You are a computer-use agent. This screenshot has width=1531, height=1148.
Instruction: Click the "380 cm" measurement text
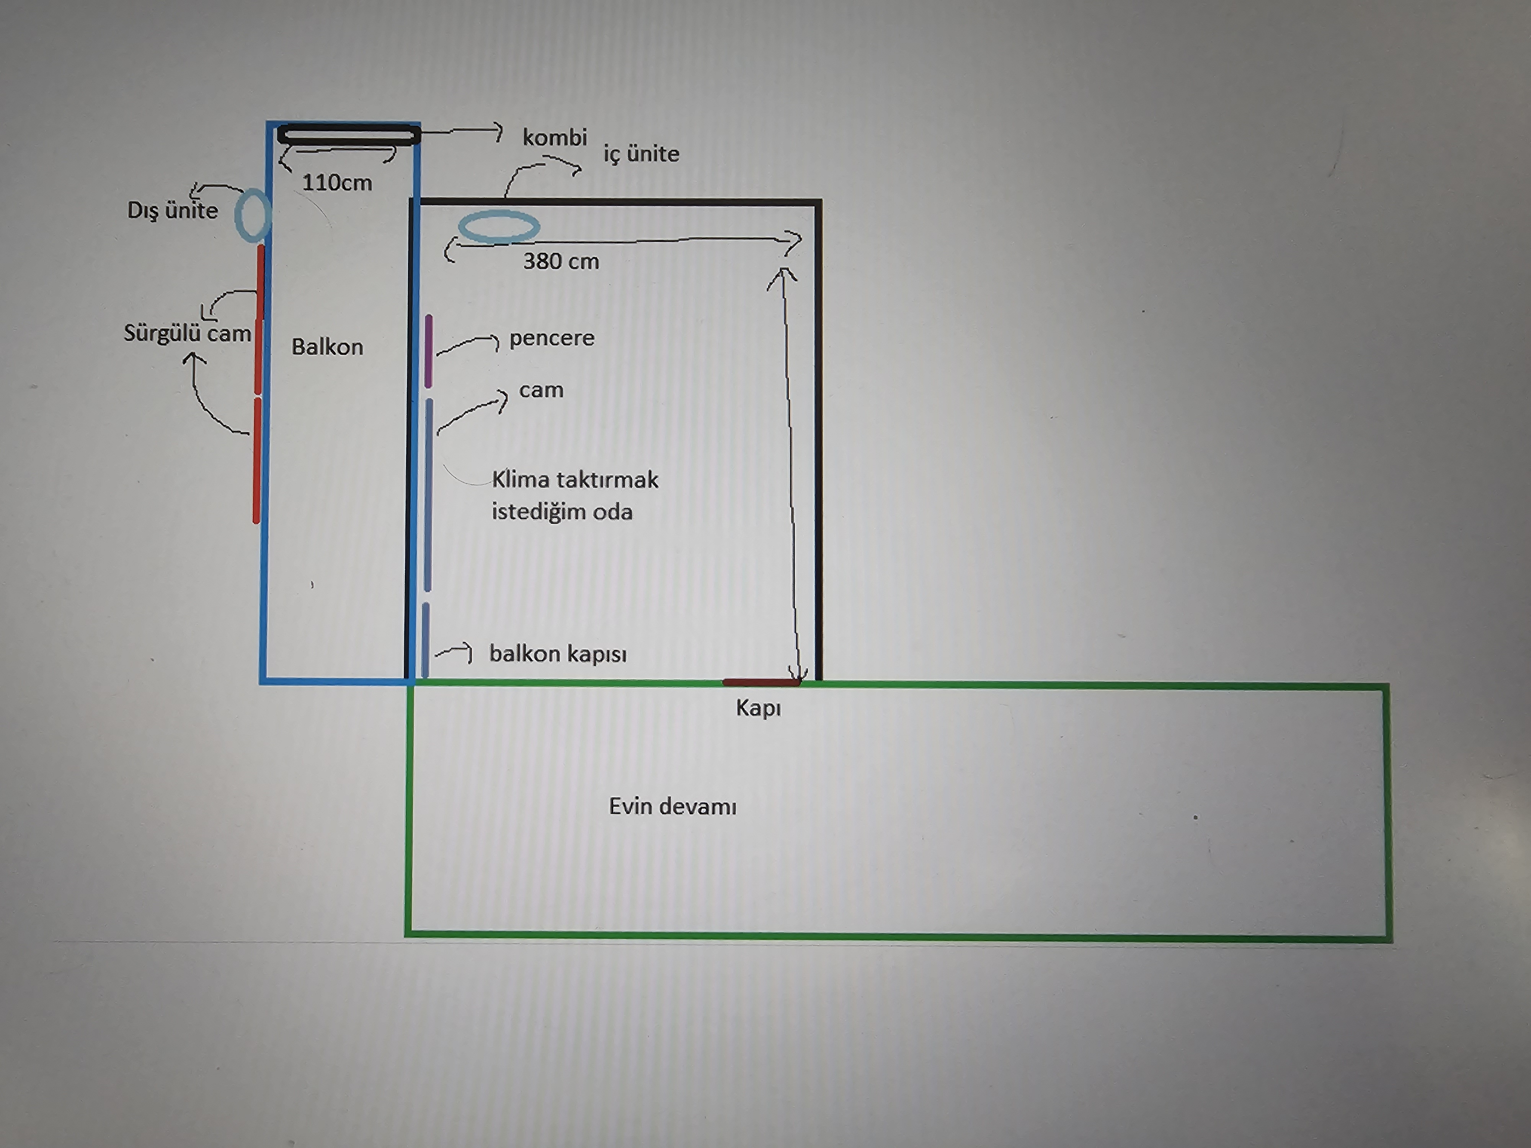[561, 262]
